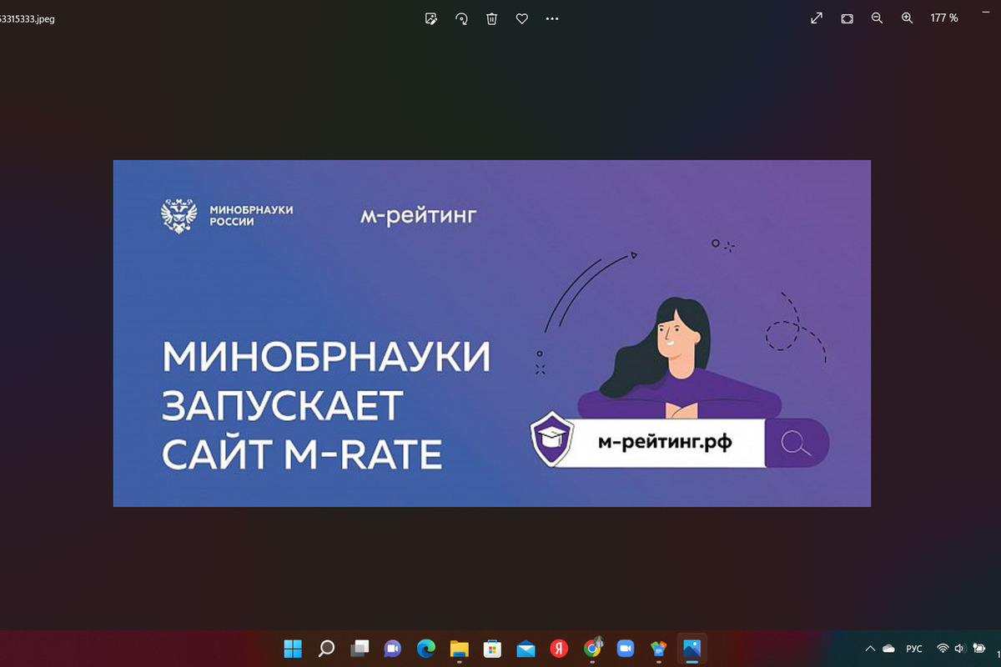Rotate the image with the rotate icon

461,18
